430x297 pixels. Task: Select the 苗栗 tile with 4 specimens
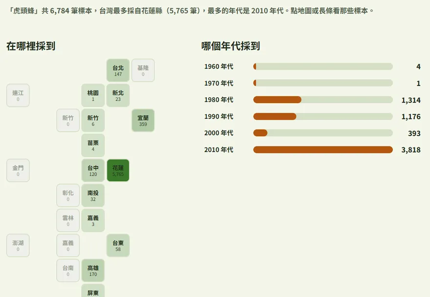click(x=93, y=145)
